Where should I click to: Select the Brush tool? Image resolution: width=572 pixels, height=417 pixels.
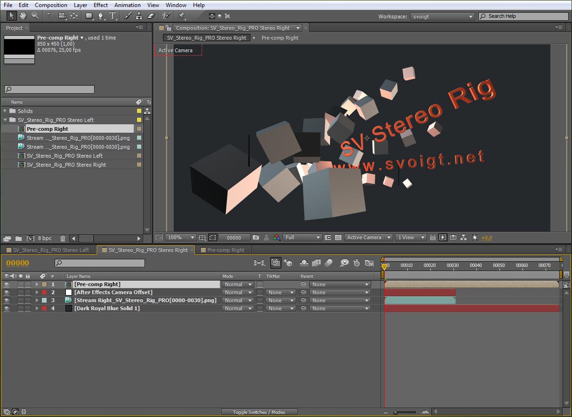coord(128,16)
